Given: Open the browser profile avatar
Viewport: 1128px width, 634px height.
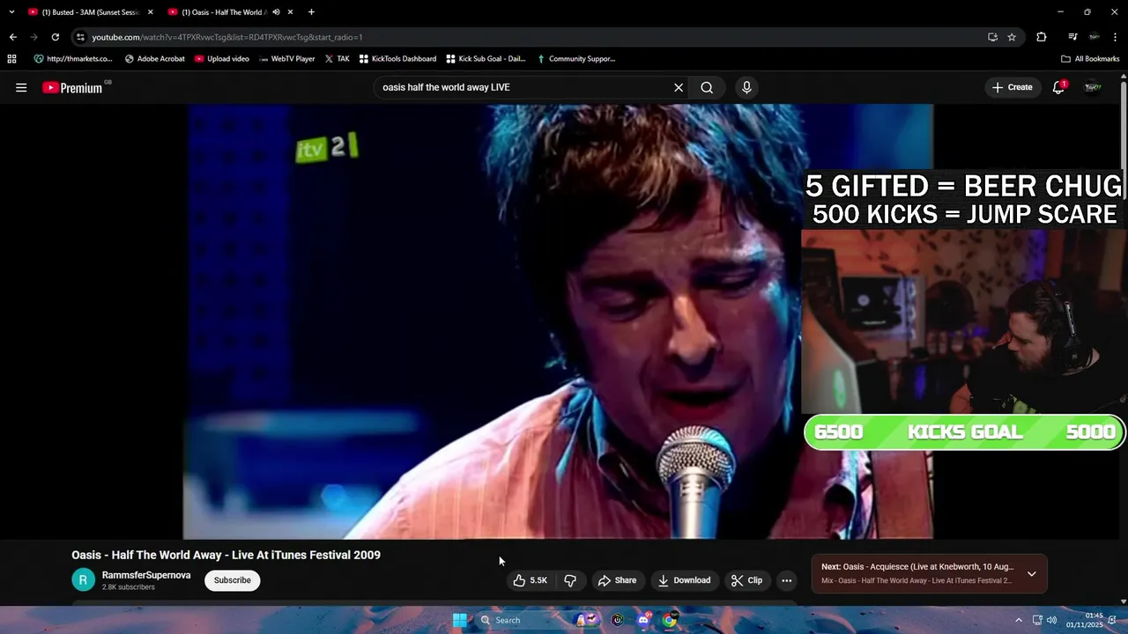Looking at the screenshot, I should [x=1094, y=37].
